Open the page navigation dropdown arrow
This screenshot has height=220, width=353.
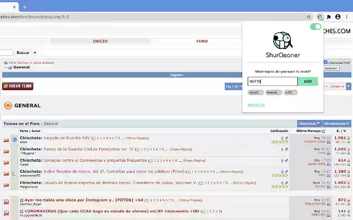click(x=349, y=86)
